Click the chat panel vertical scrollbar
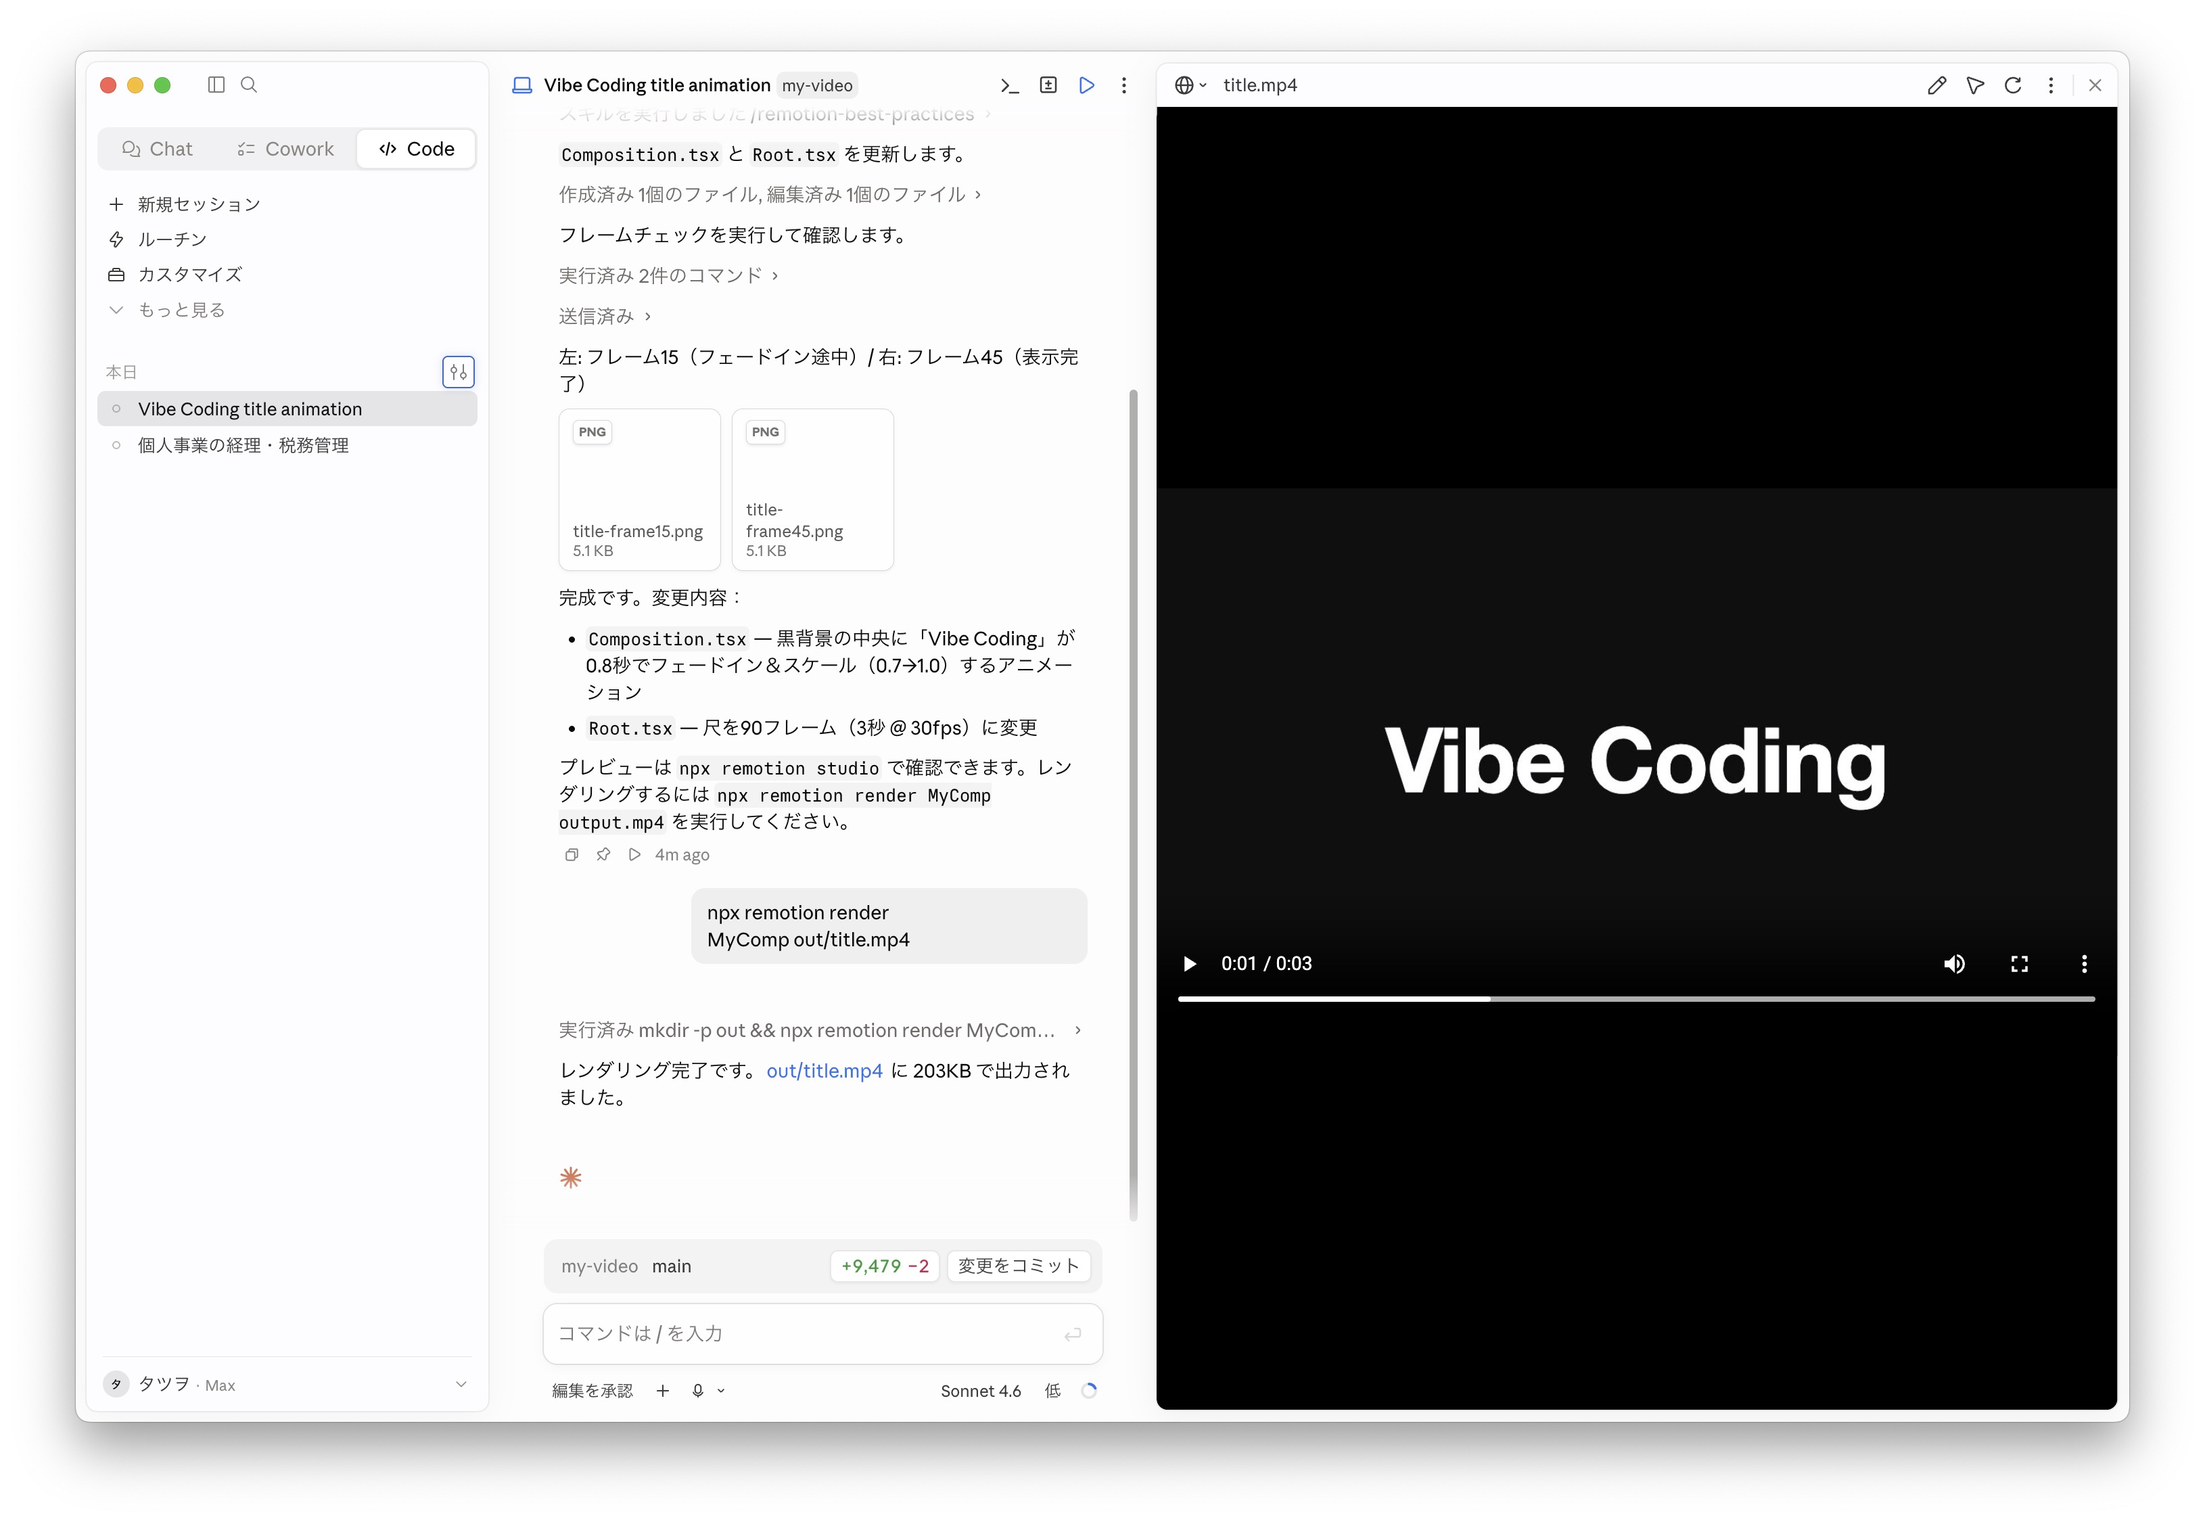The width and height of the screenshot is (2205, 1522). (x=1132, y=805)
